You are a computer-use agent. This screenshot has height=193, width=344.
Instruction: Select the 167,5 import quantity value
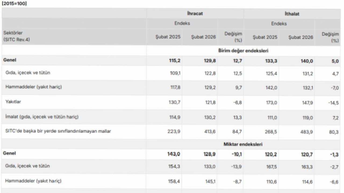pos(272,167)
